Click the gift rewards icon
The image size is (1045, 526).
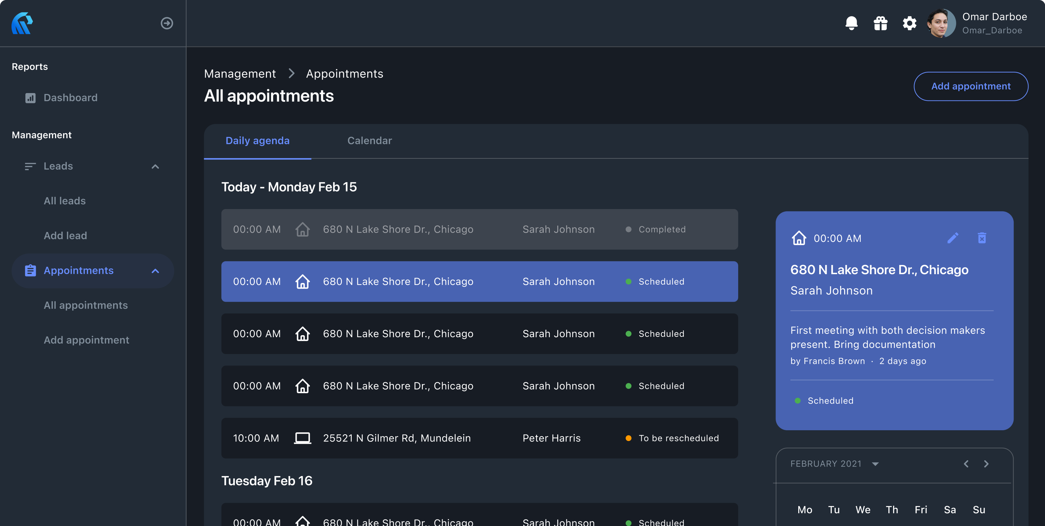(880, 23)
